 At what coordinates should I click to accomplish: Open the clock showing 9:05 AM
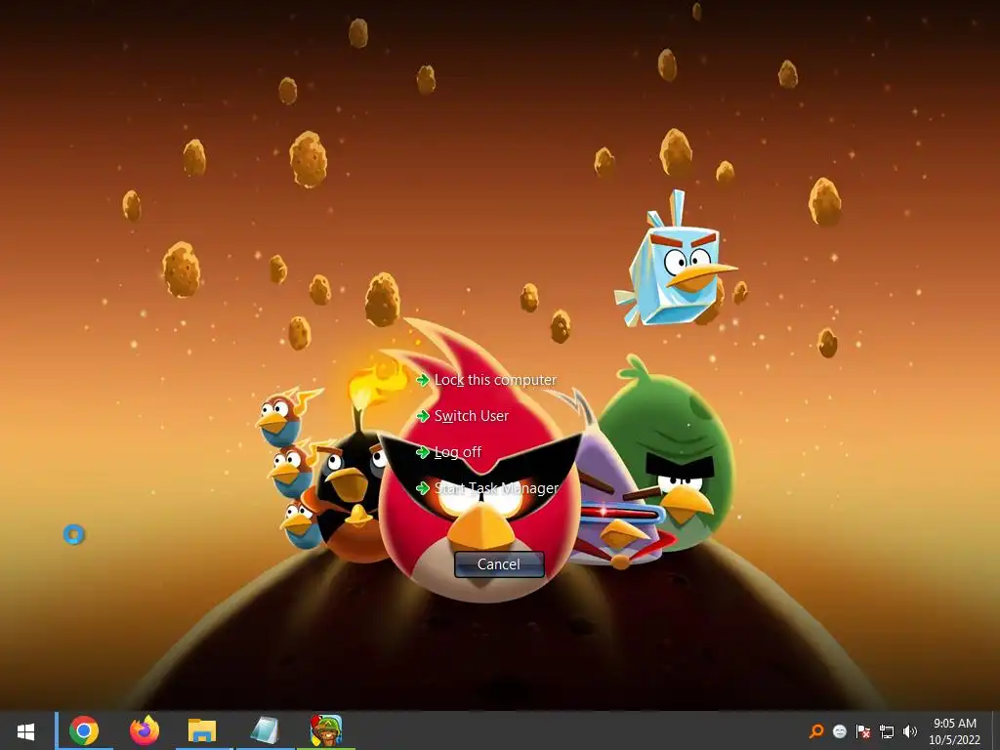[x=955, y=724]
